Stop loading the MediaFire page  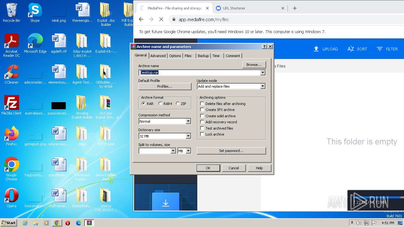click(161, 19)
